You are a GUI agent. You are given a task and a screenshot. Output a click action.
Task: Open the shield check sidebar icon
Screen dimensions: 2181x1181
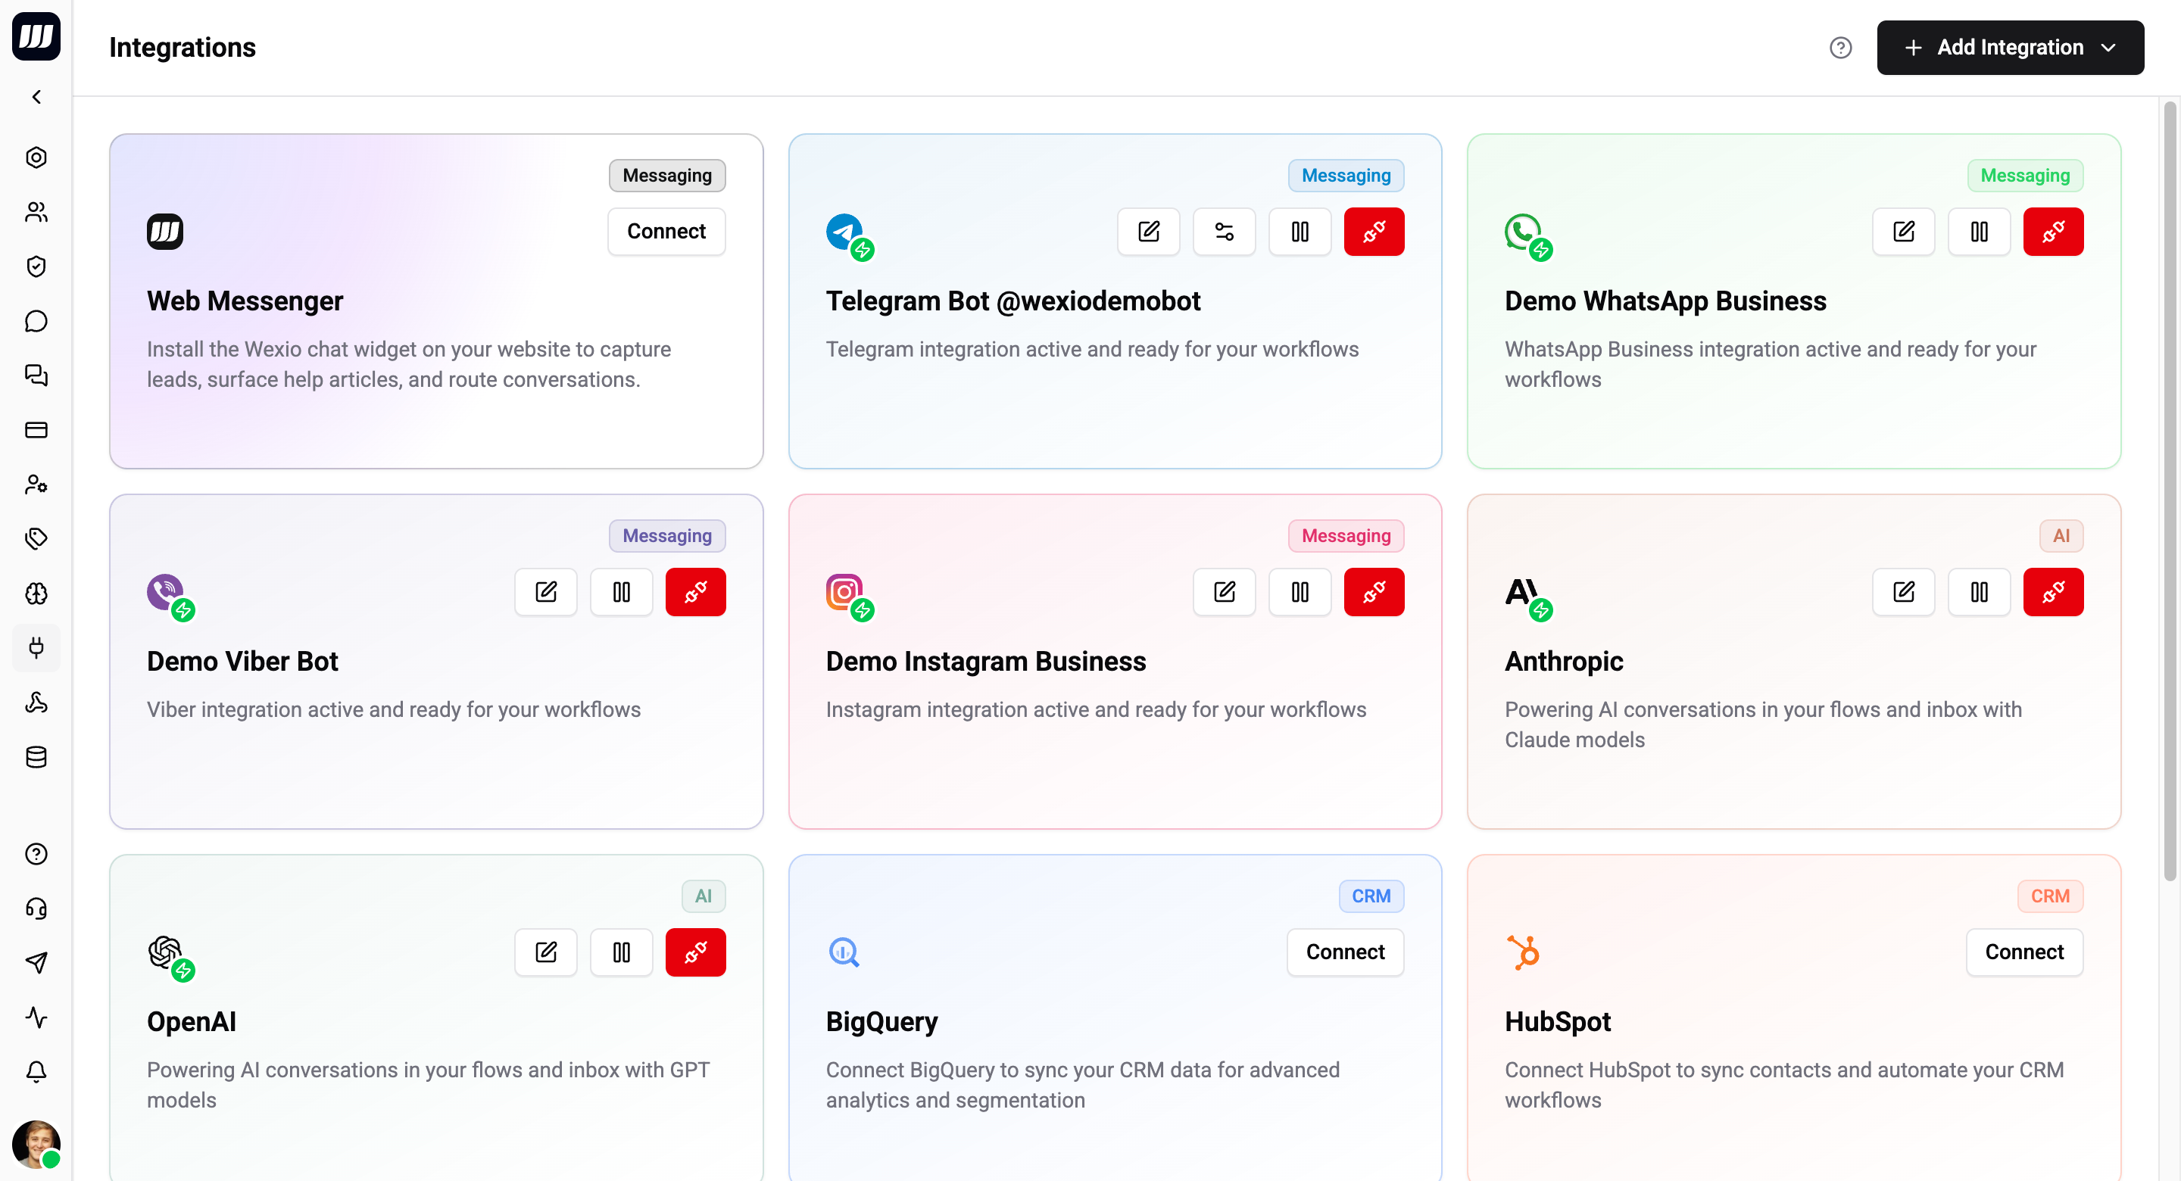(x=36, y=266)
